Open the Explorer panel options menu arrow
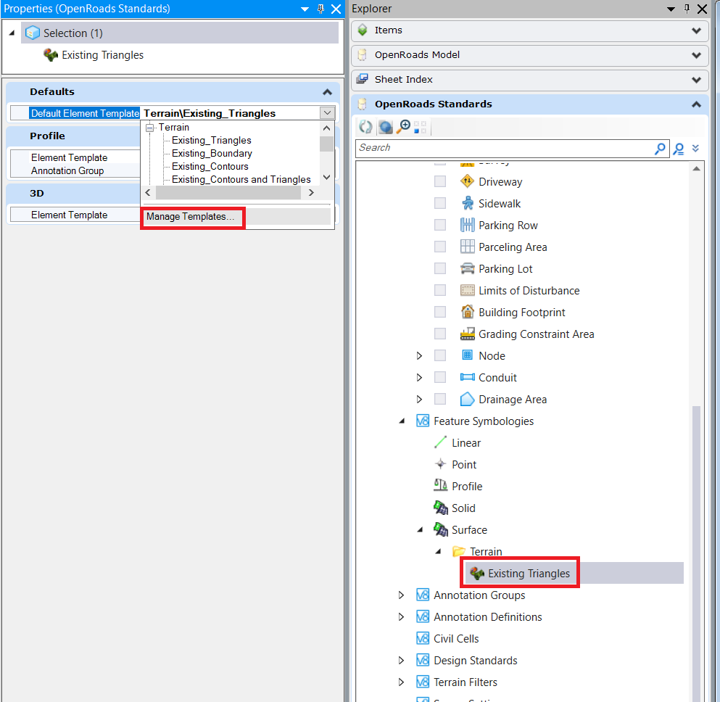This screenshot has width=720, height=702. pos(671,9)
